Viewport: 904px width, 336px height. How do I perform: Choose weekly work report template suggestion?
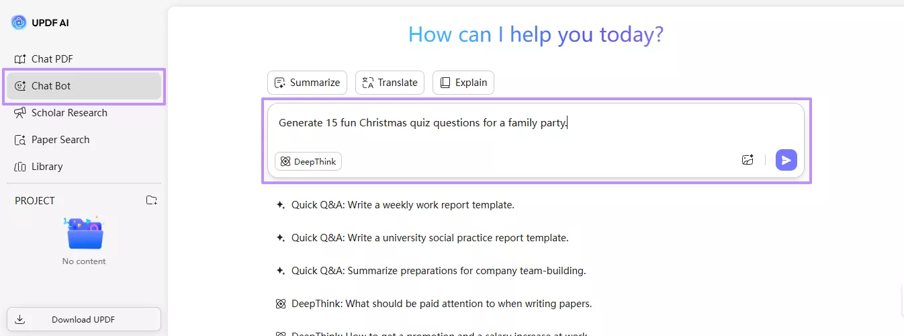pos(402,205)
